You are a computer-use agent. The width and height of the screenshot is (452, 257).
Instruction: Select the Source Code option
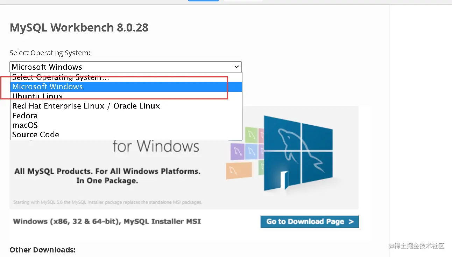(126, 134)
